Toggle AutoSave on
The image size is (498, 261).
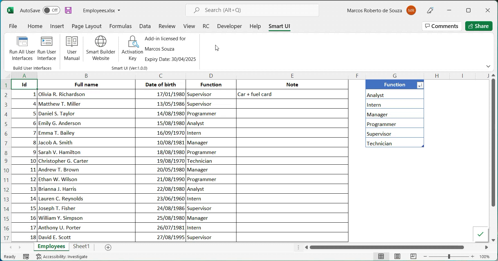[x=51, y=10]
